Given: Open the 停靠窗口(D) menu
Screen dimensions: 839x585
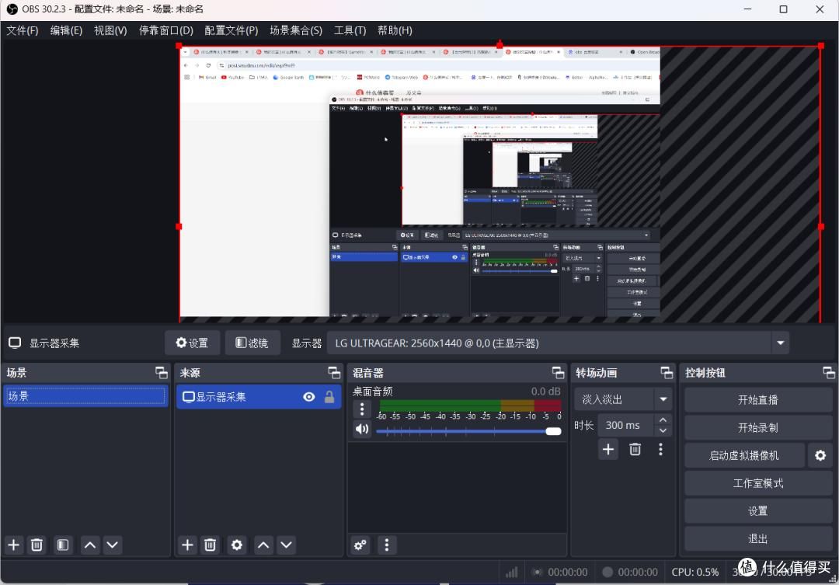Looking at the screenshot, I should (x=166, y=30).
